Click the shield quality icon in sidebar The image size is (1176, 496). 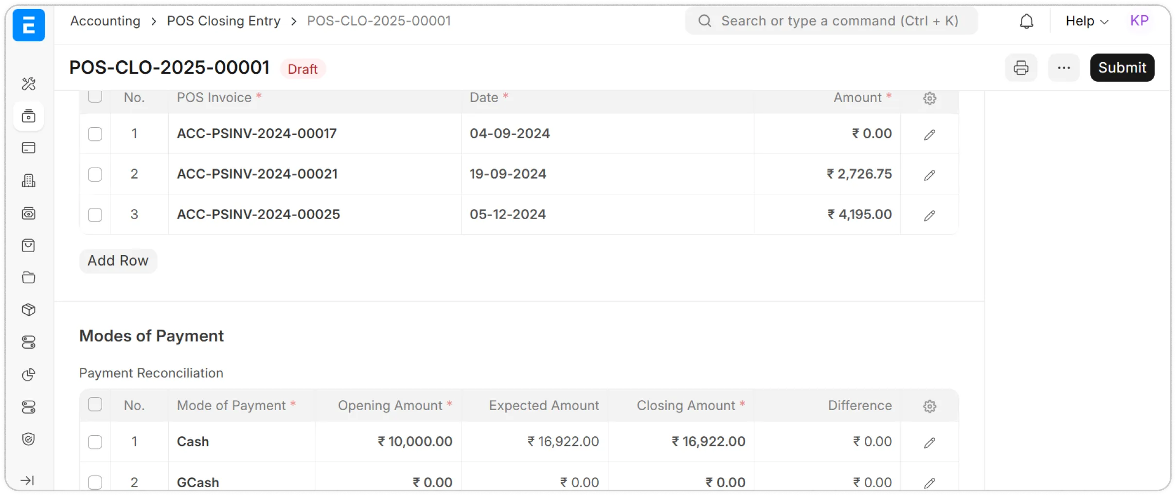[x=29, y=439]
